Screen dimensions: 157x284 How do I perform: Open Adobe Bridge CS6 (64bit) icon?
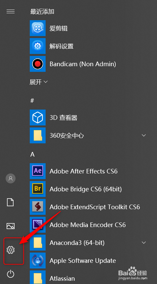(x=38, y=189)
